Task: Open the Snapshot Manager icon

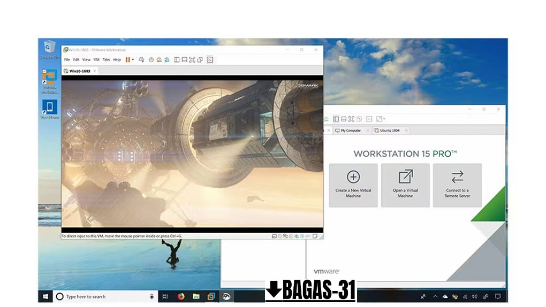Action: 167,59
